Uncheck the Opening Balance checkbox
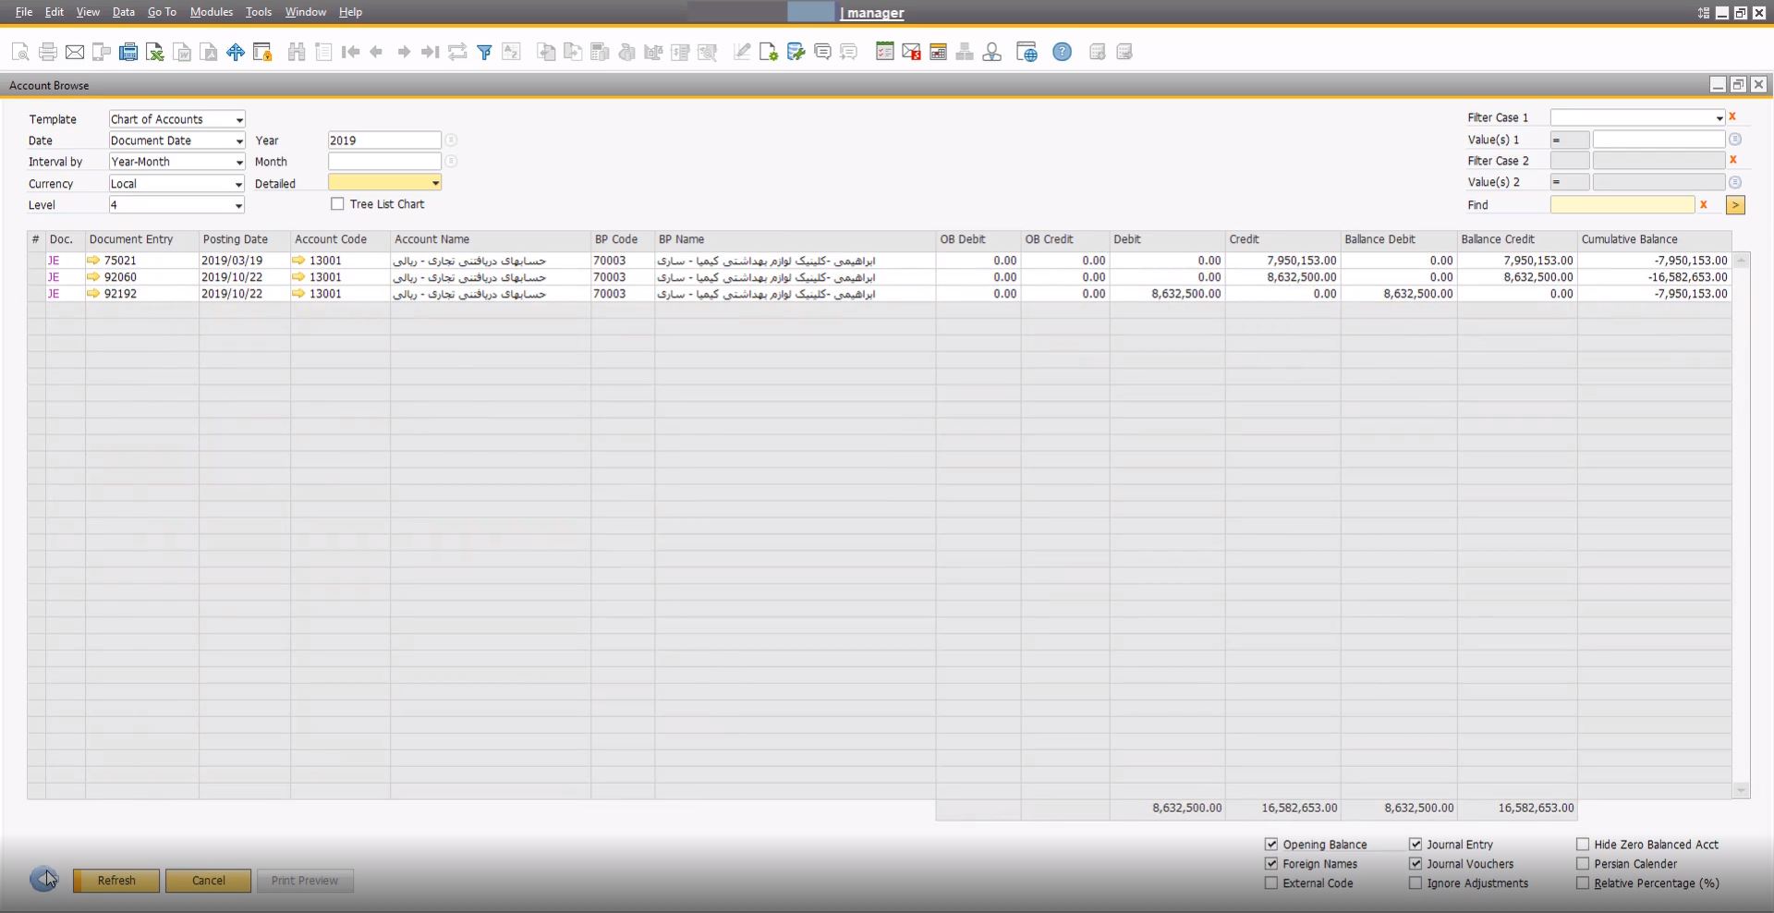The image size is (1774, 913). point(1271,845)
